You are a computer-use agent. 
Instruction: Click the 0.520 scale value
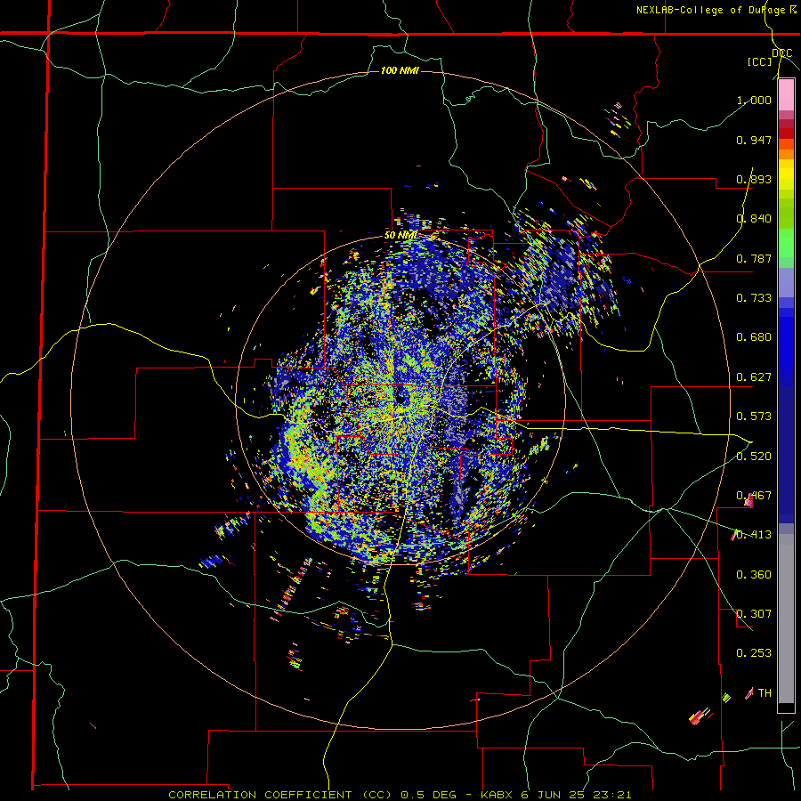[754, 457]
